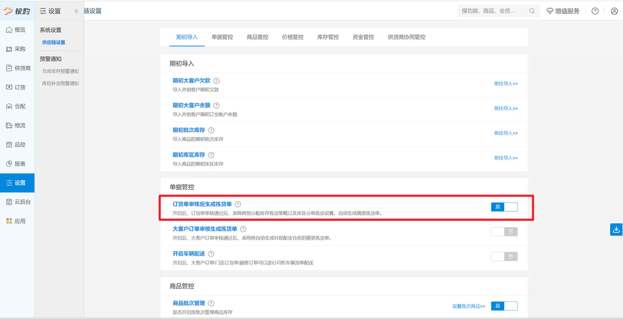The height and width of the screenshot is (319, 623).
Task: Click the search magnifier icon
Action: 532,11
